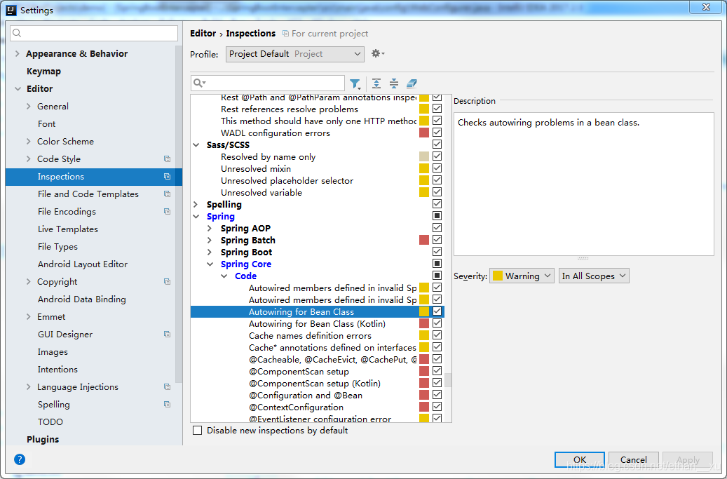Click the eraser Reset to Empty icon
Screen dimensions: 727x479
412,83
